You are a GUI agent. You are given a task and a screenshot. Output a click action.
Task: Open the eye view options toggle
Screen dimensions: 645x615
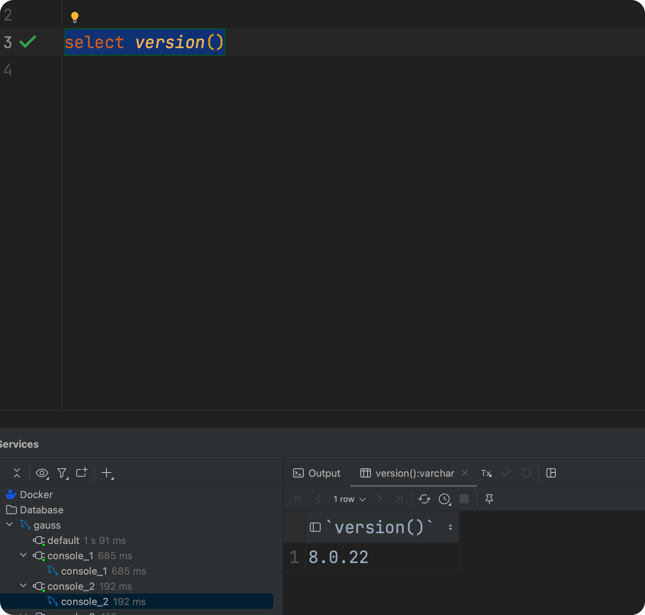(x=42, y=473)
